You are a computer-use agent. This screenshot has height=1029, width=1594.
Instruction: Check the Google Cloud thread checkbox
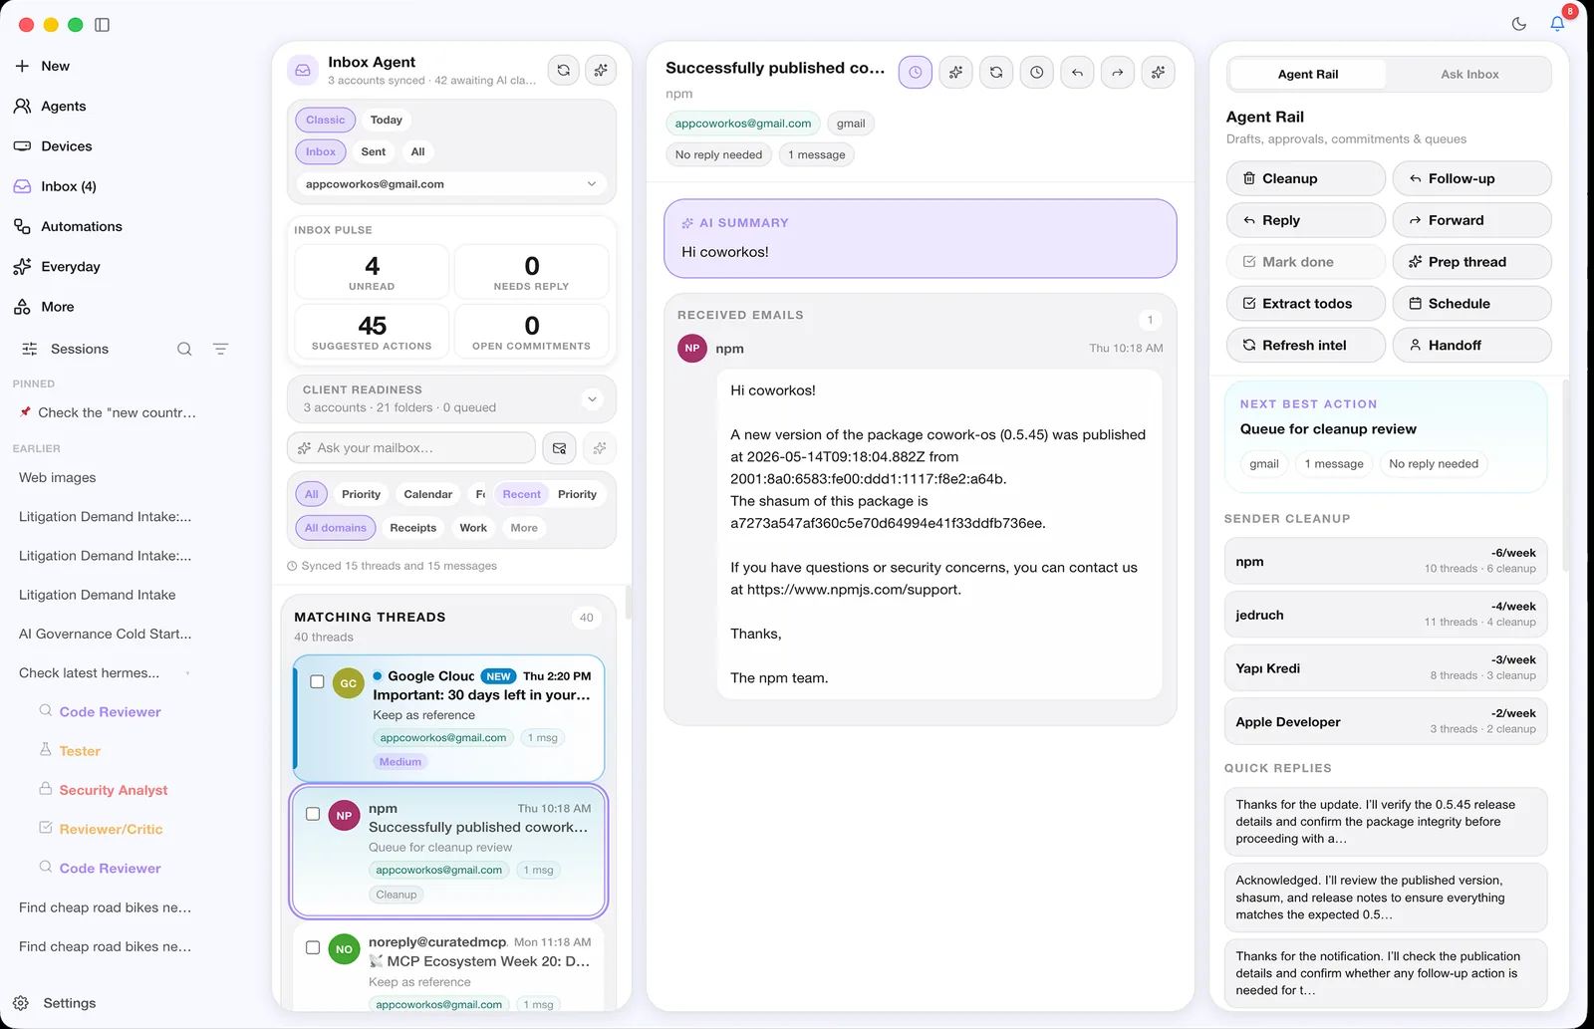317,682
